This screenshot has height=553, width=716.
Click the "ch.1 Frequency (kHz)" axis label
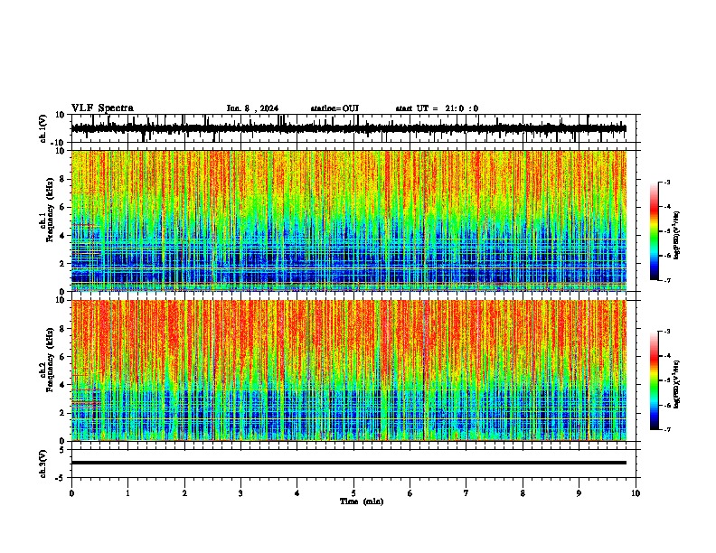(x=46, y=210)
